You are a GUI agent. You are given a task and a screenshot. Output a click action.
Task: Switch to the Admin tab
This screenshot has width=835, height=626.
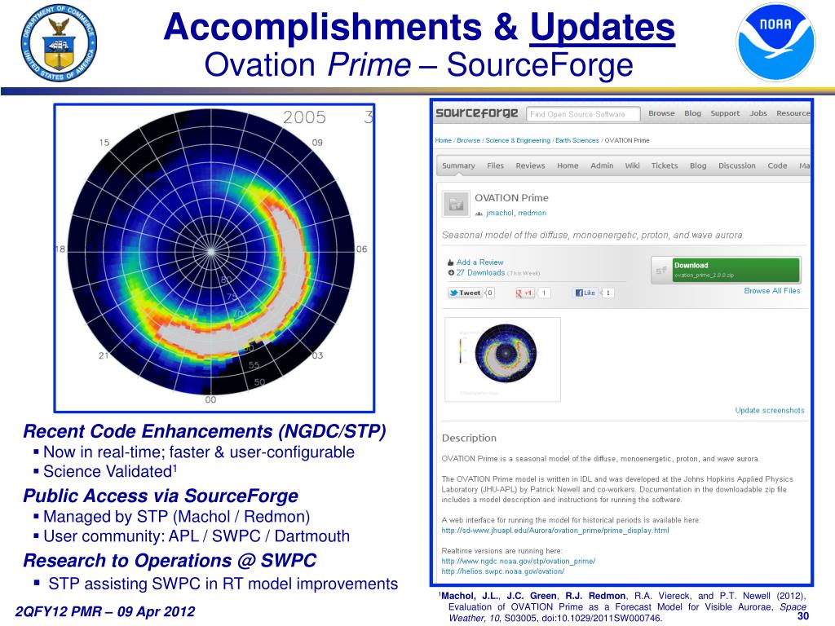click(602, 165)
